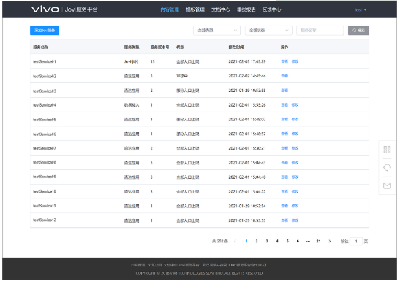Click 修改 link for testService07
The width and height of the screenshot is (400, 284).
[295, 148]
